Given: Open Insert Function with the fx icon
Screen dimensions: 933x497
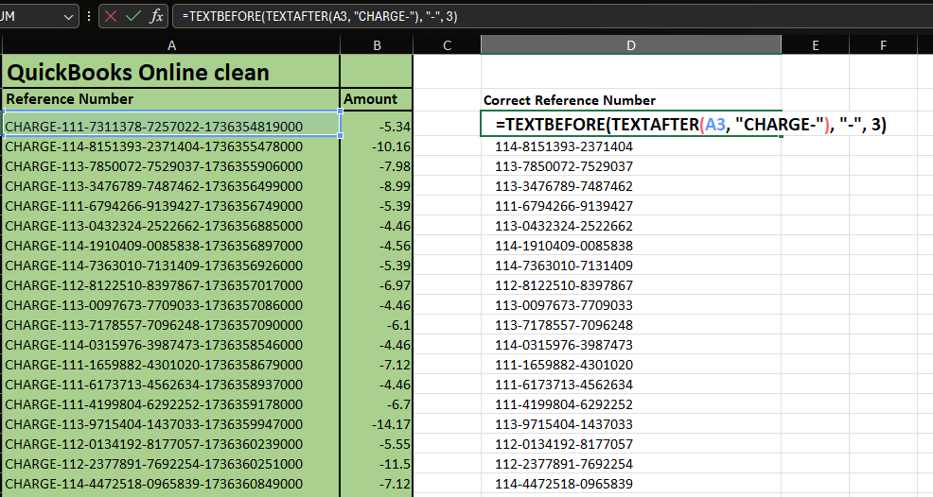Looking at the screenshot, I should click(x=157, y=16).
